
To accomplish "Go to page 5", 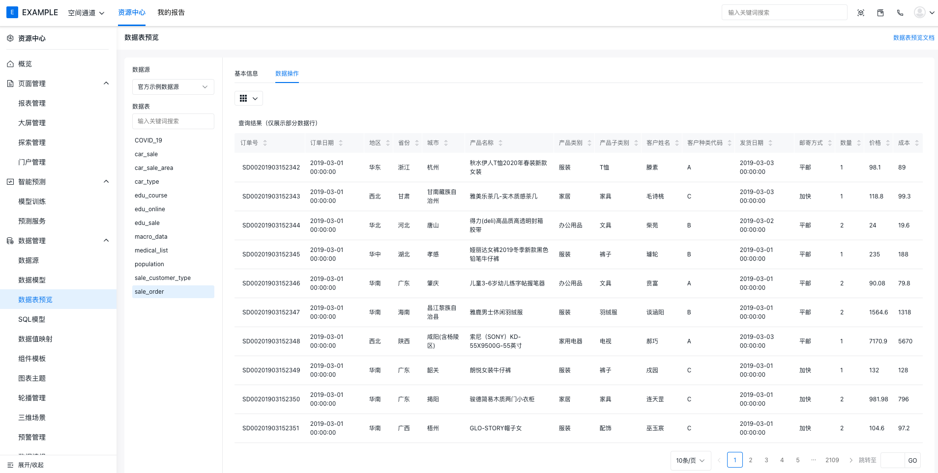I will 798,460.
